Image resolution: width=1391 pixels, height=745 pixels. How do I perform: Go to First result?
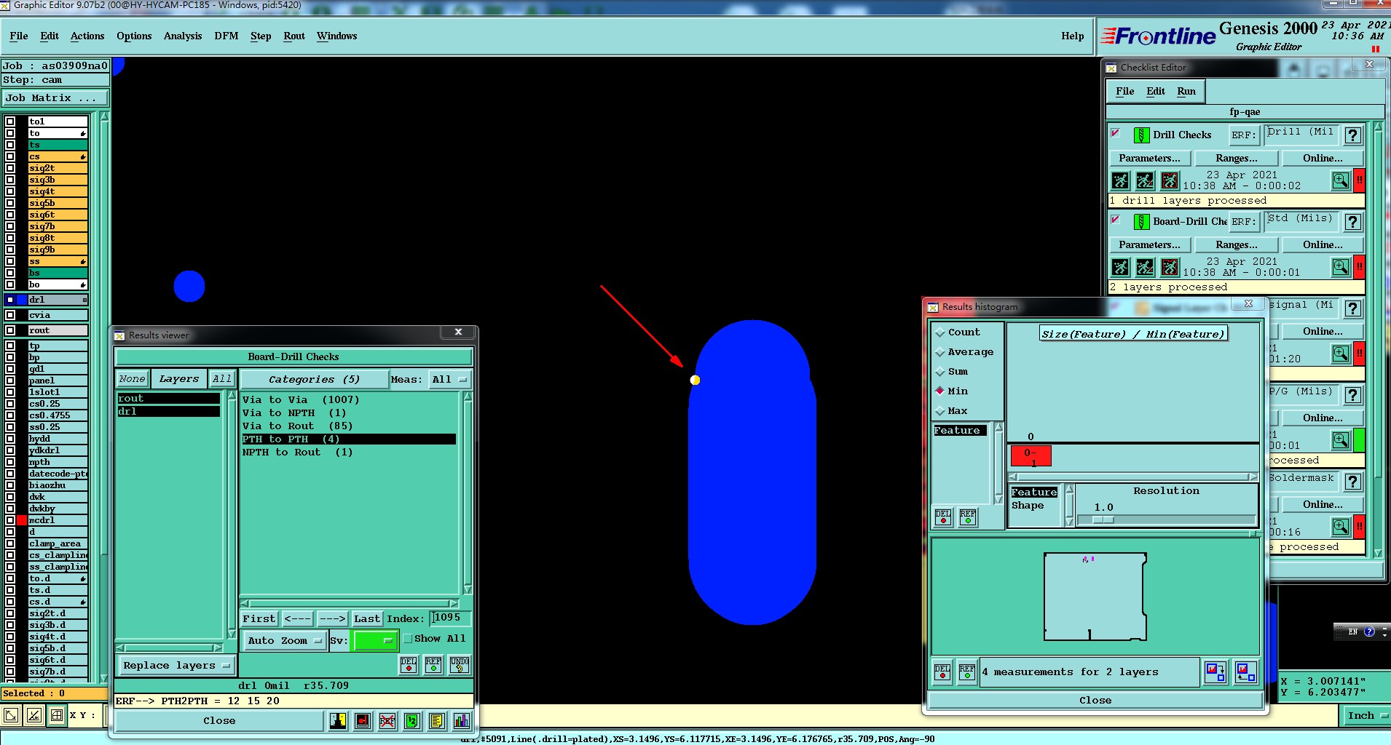click(x=259, y=618)
